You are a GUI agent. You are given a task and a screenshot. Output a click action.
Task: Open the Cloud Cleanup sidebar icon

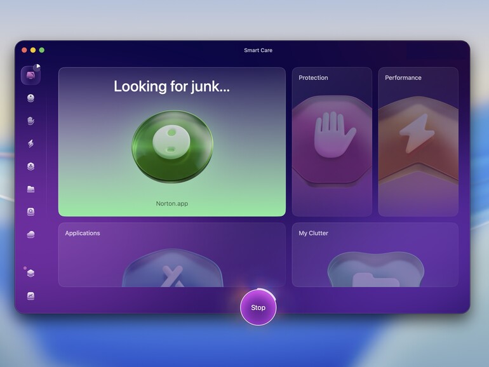30,234
